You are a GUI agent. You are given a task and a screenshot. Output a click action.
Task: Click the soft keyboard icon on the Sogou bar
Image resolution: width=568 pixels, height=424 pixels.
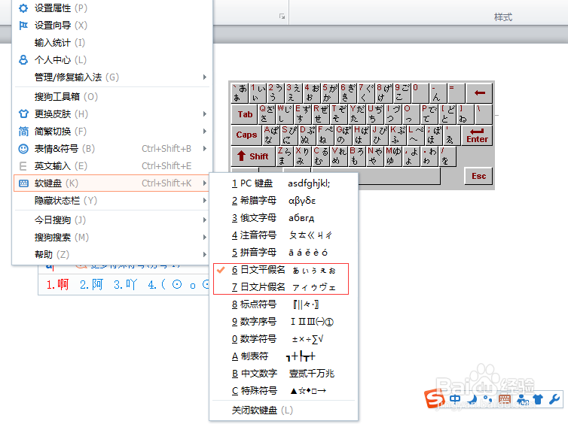[x=505, y=399]
